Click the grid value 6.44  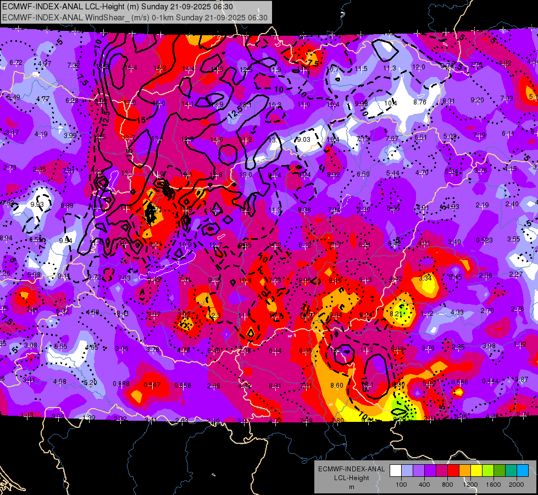point(275,351)
